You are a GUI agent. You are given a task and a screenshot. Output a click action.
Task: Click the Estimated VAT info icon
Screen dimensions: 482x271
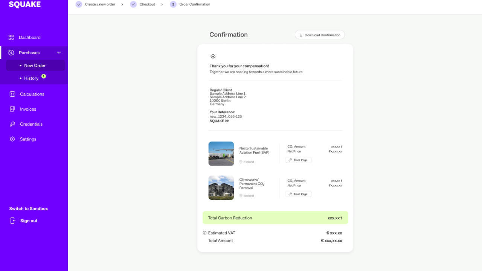(205, 233)
